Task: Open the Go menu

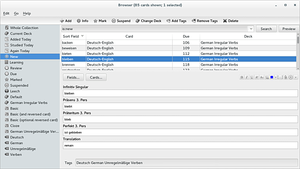Action: 16,13
